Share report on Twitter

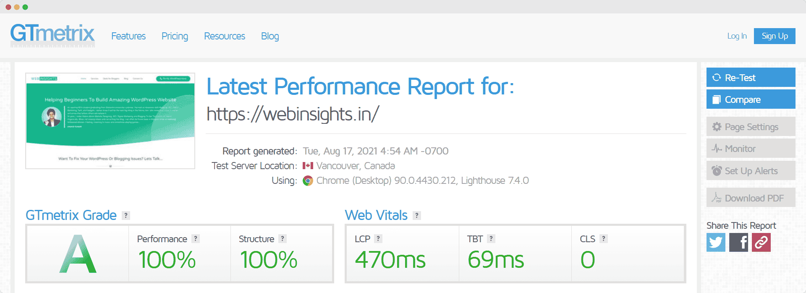(716, 242)
